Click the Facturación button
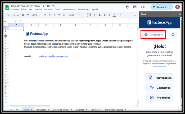Image resolution: width=185 pixels, height=114 pixels. point(160,78)
